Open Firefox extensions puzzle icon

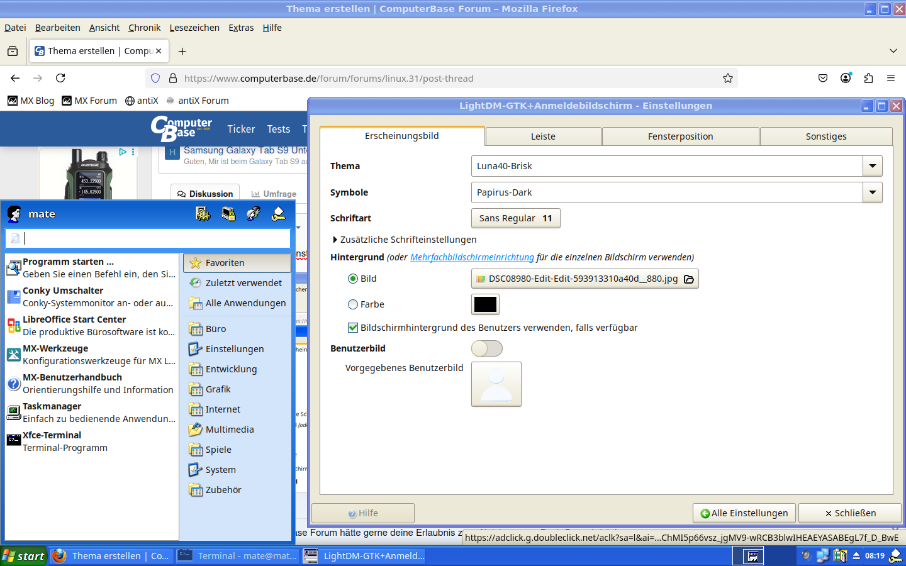coord(868,78)
